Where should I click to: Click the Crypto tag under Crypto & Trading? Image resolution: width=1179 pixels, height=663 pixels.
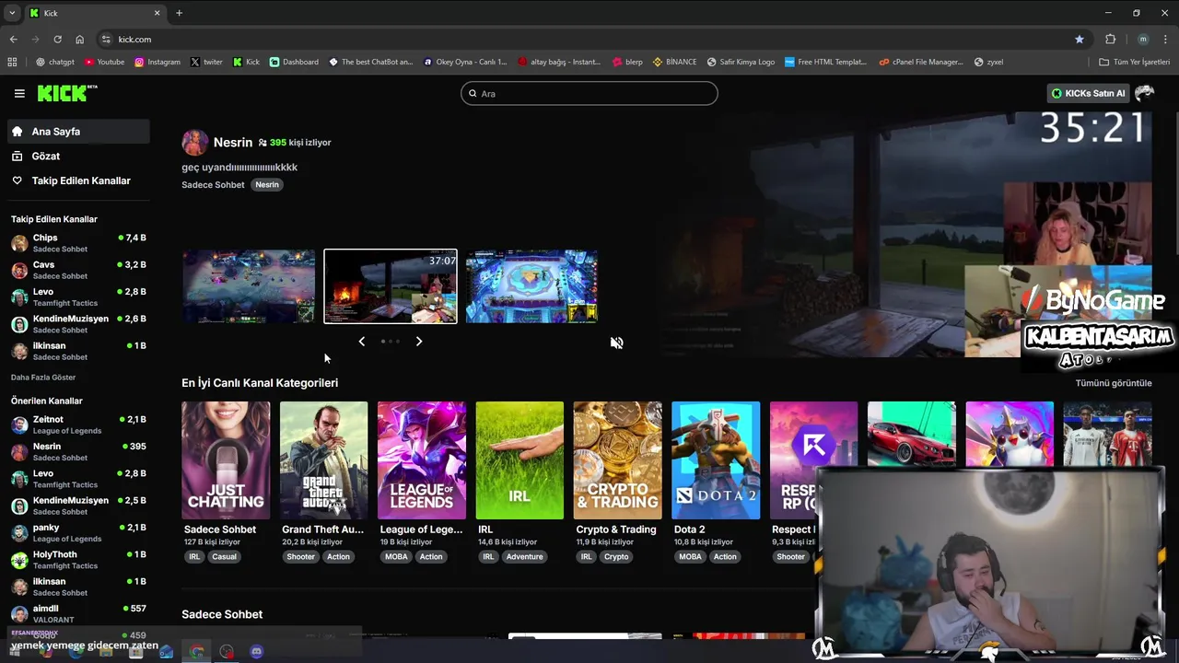(616, 556)
